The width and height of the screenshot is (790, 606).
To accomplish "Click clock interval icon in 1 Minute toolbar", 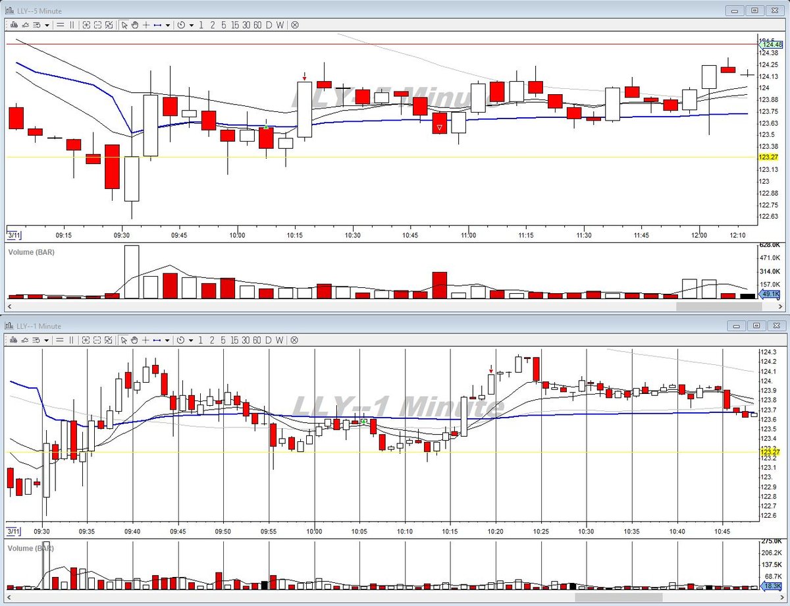I will click(181, 340).
